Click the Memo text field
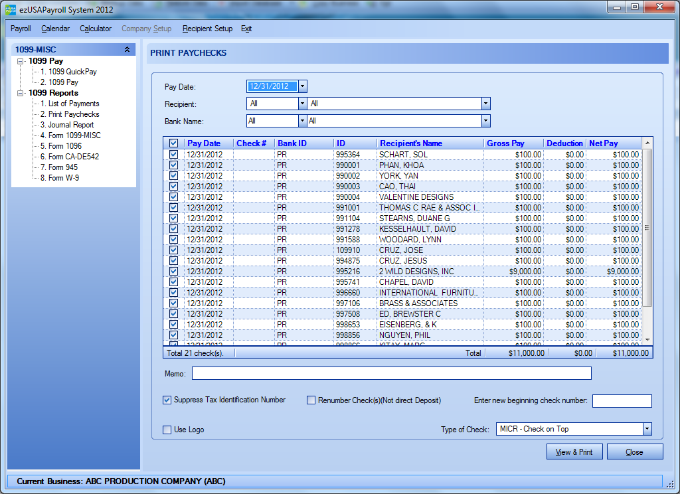 pos(391,374)
